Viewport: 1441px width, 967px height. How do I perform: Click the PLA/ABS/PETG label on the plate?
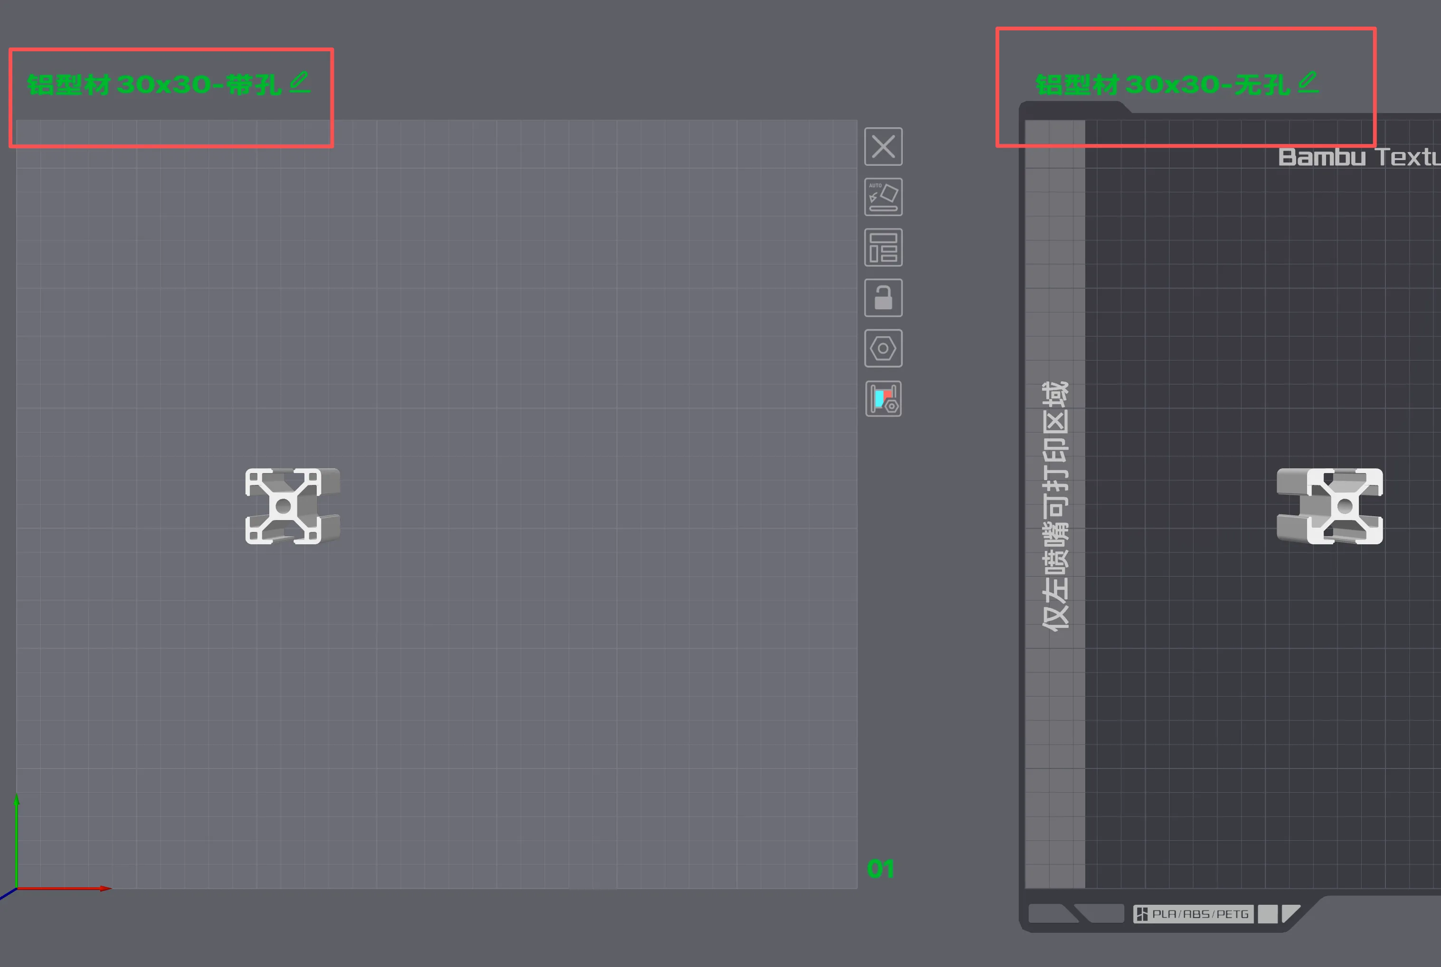point(1193,914)
